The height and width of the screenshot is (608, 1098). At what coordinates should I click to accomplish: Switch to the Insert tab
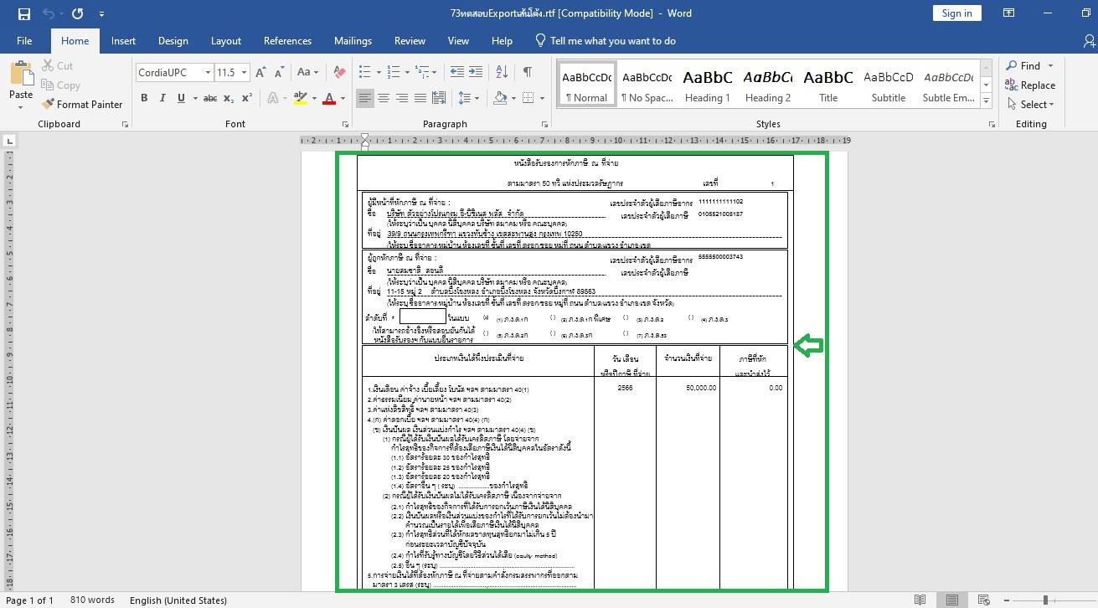(123, 40)
